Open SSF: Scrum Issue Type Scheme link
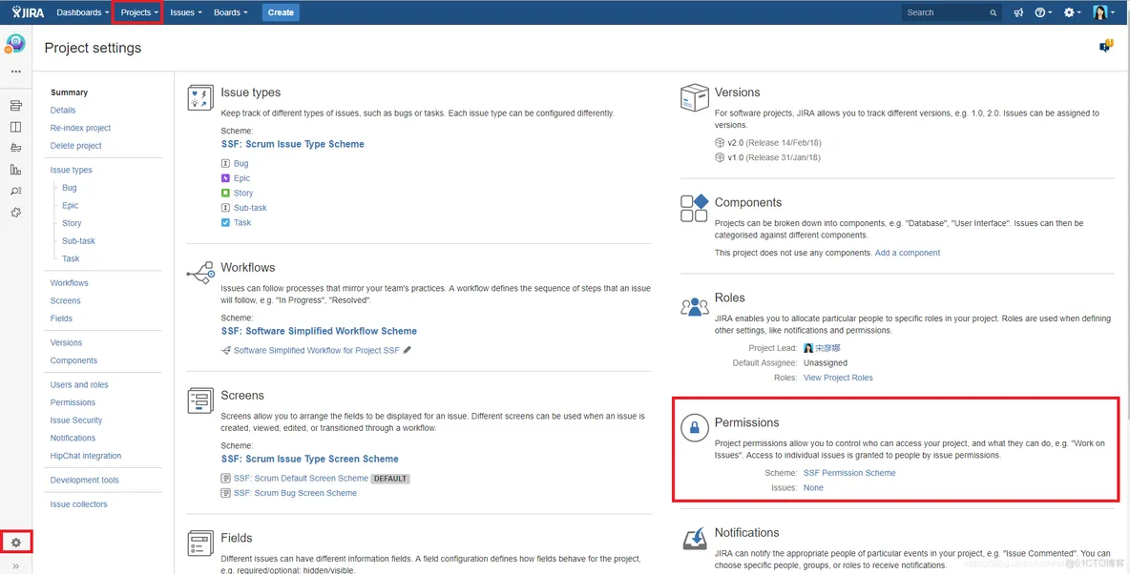Screen dimensions: 1130x574 293,144
